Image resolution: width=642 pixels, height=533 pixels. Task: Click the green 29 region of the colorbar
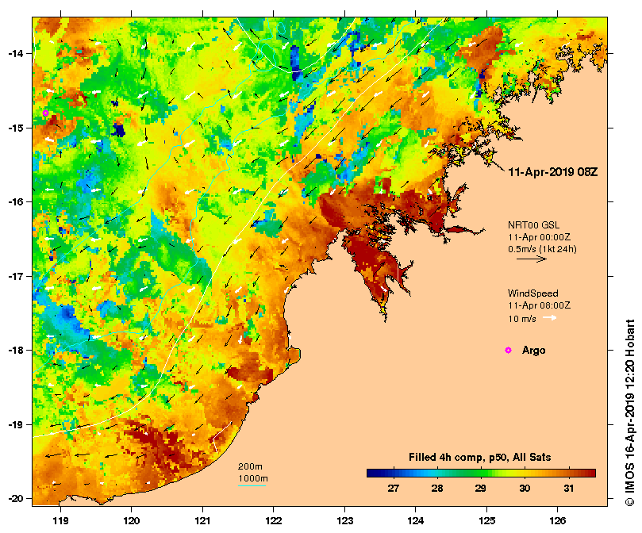481,474
